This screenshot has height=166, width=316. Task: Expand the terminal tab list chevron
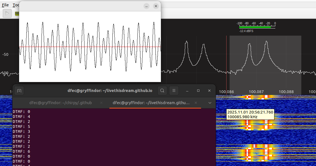pyautogui.click(x=210, y=103)
